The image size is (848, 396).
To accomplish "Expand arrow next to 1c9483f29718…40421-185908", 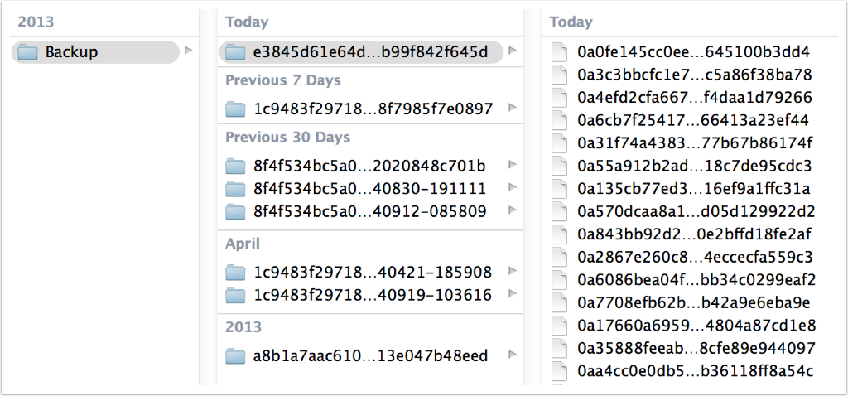I will pos(513,271).
